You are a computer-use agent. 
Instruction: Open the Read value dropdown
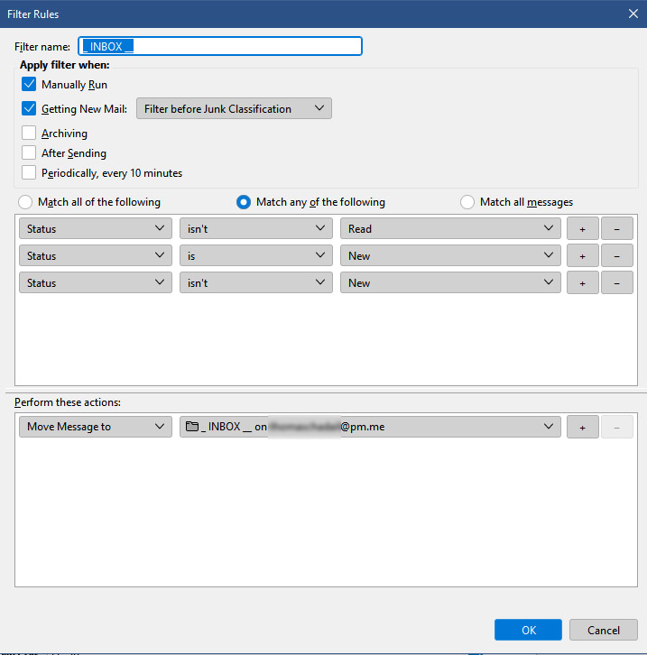click(x=450, y=228)
